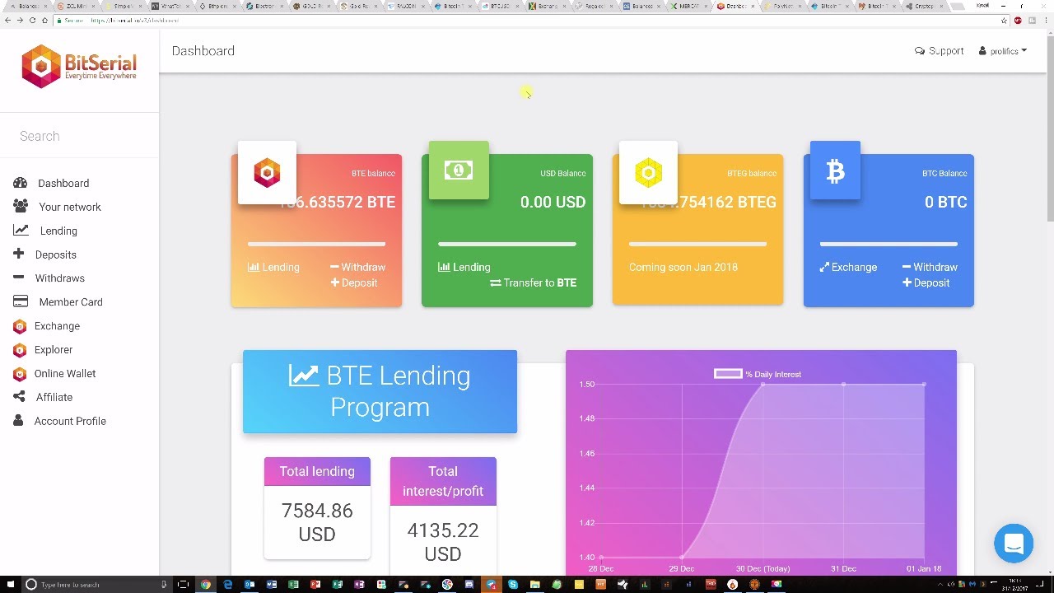Bookmark the page with star icon

[x=1004, y=20]
